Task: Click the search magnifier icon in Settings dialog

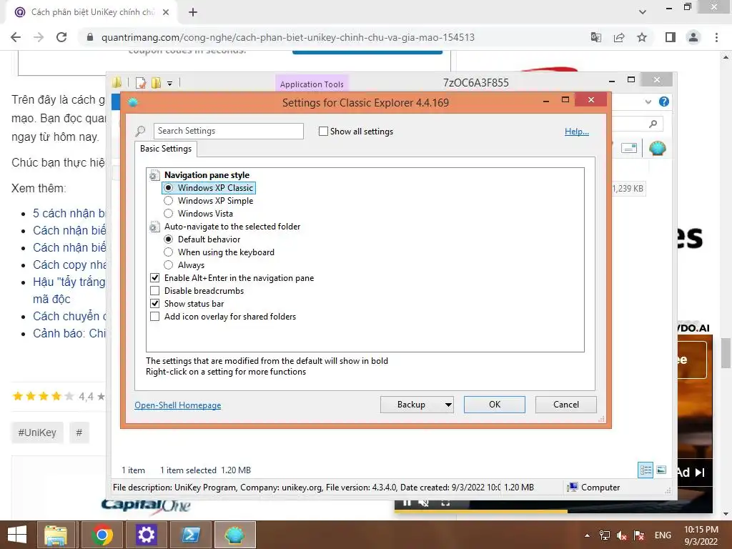Action: click(140, 132)
